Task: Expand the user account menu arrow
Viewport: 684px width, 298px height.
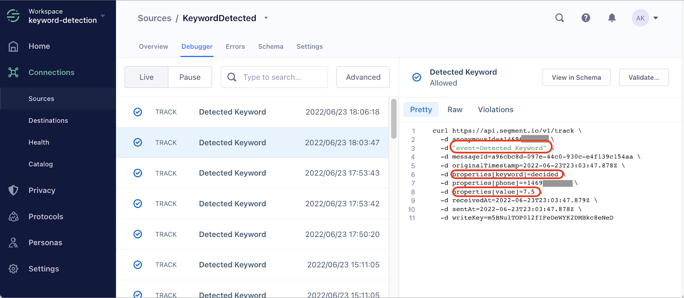Action: [x=656, y=18]
